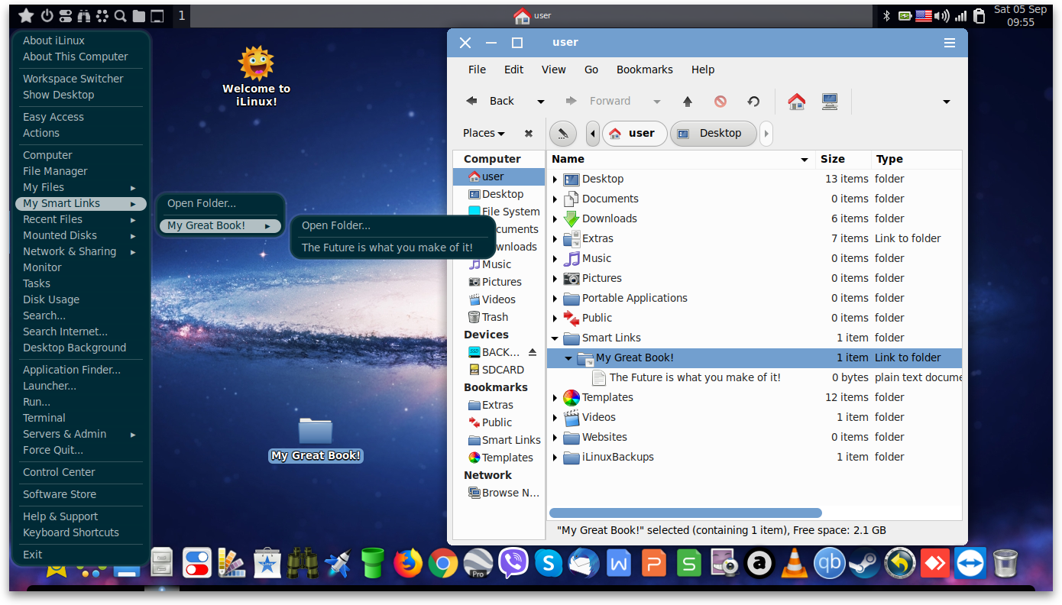Screen dimensions: 1062x605
Task: Click the user path breadcrumb button
Action: pos(634,134)
